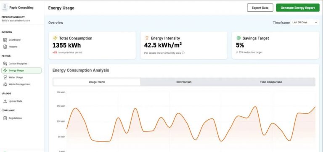Viewport: 323px width, 152px height.
Task: Open Dashboard from the sidebar
Action: point(21,40)
